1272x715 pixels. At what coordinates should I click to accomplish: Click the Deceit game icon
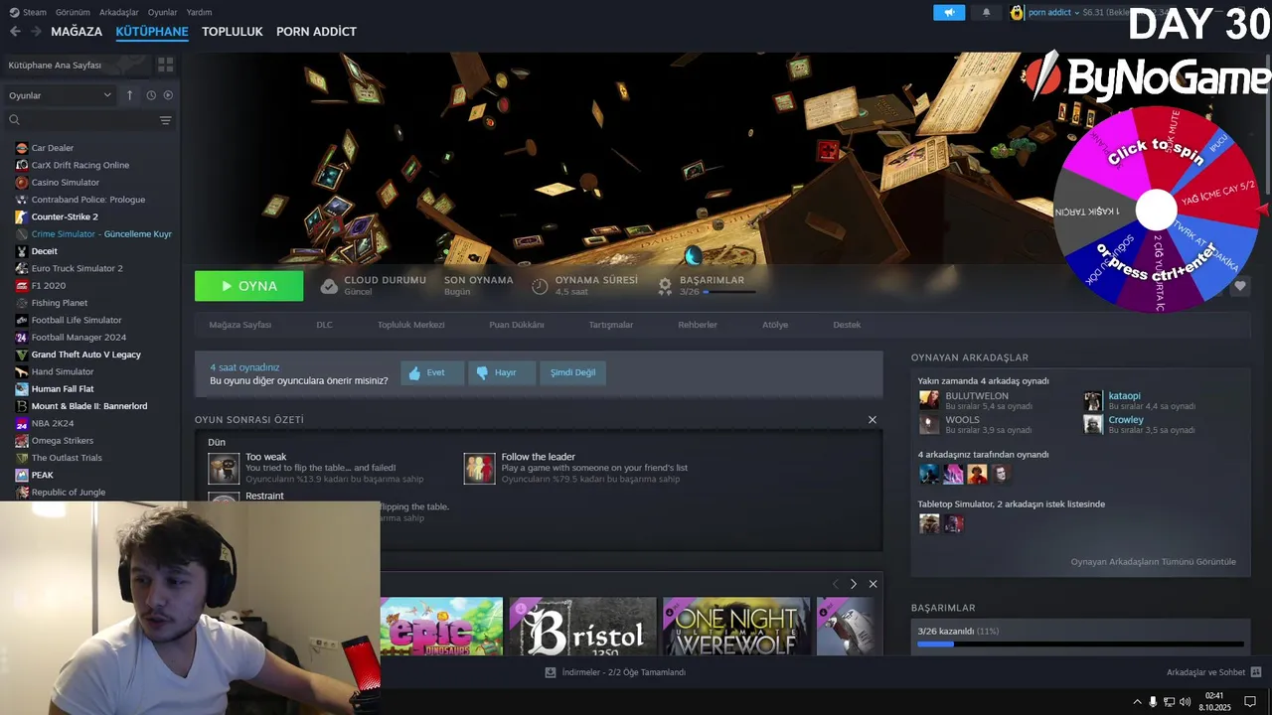click(x=22, y=251)
